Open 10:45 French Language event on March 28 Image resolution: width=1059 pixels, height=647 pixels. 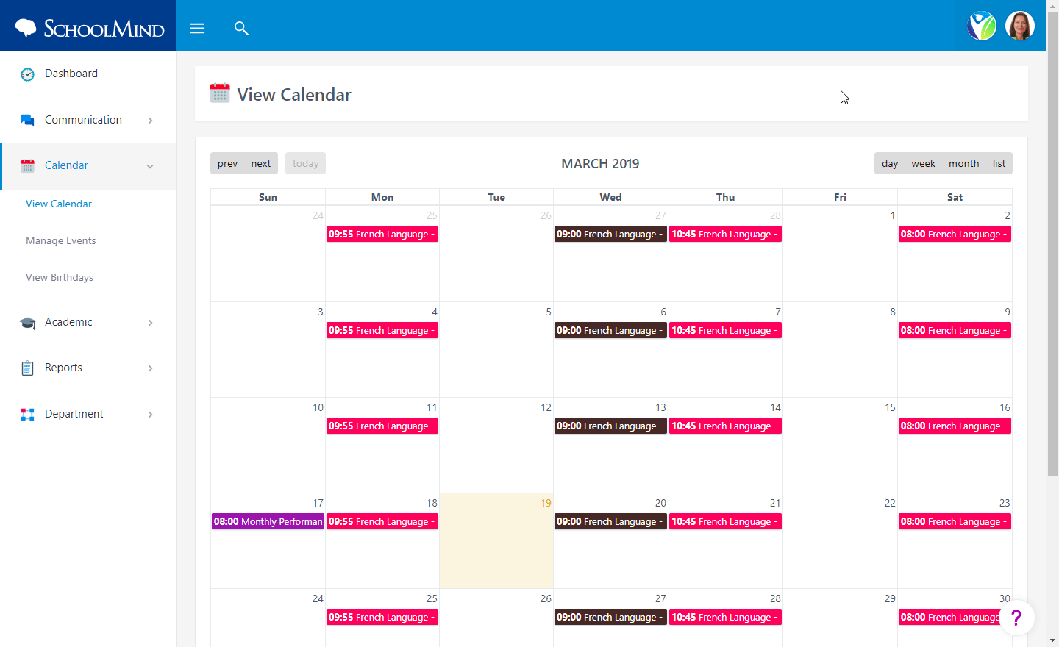click(725, 617)
